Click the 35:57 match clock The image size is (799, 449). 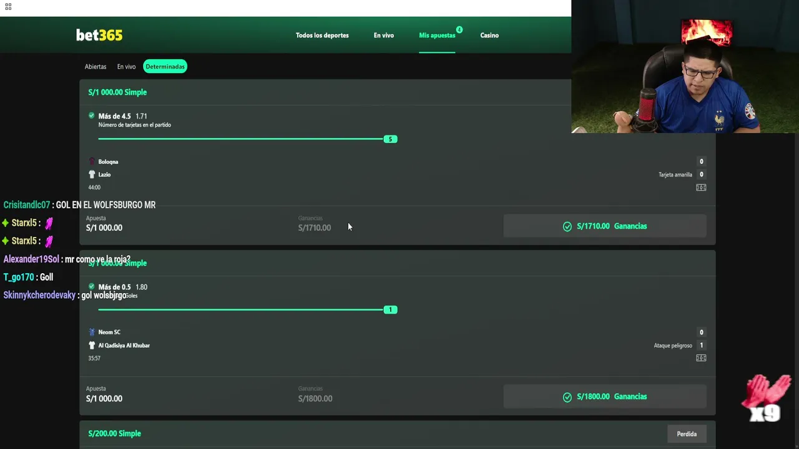pos(94,358)
